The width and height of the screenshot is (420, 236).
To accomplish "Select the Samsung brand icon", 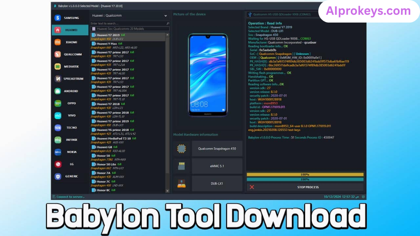I will point(57,18).
